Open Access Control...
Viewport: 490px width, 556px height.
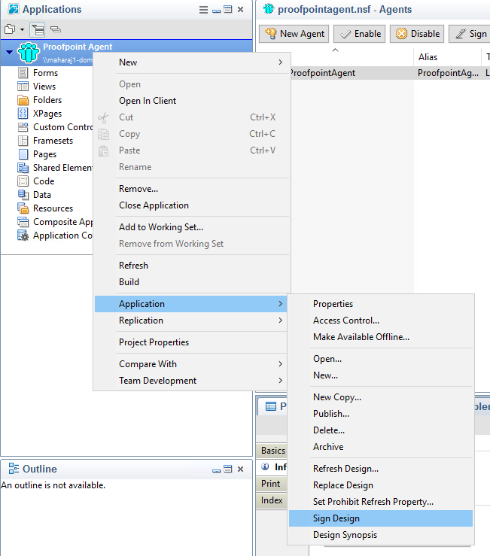381,321
